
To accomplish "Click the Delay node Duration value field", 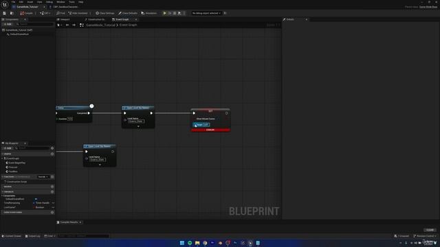I will [x=70, y=119].
